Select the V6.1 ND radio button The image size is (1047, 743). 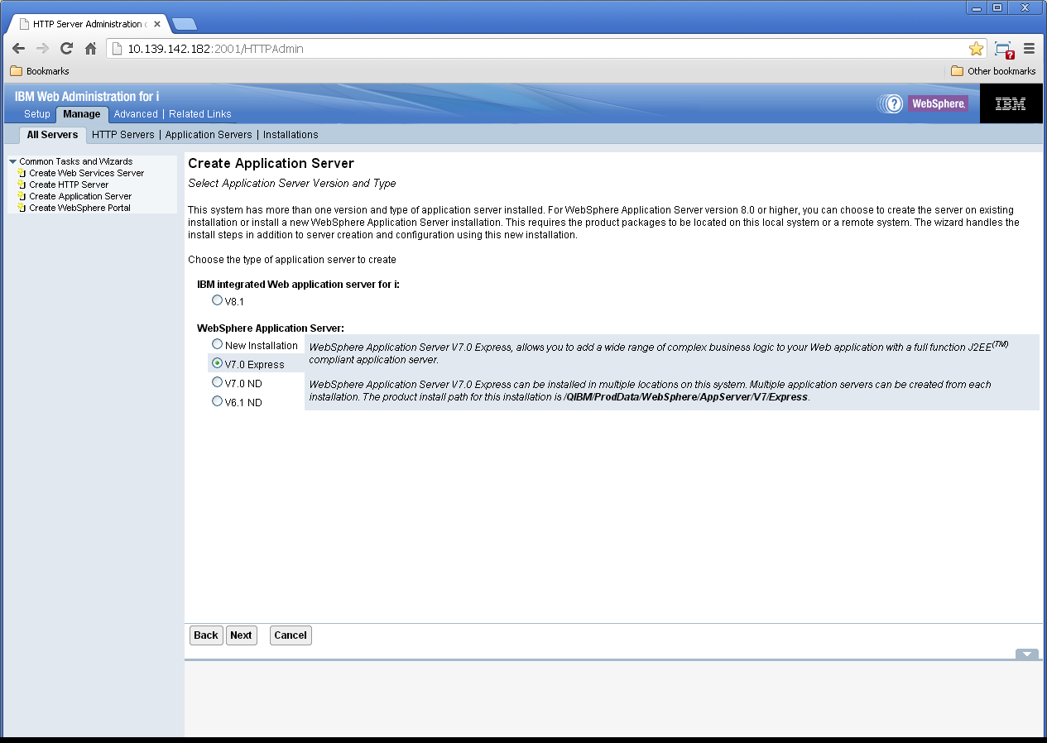pos(217,401)
